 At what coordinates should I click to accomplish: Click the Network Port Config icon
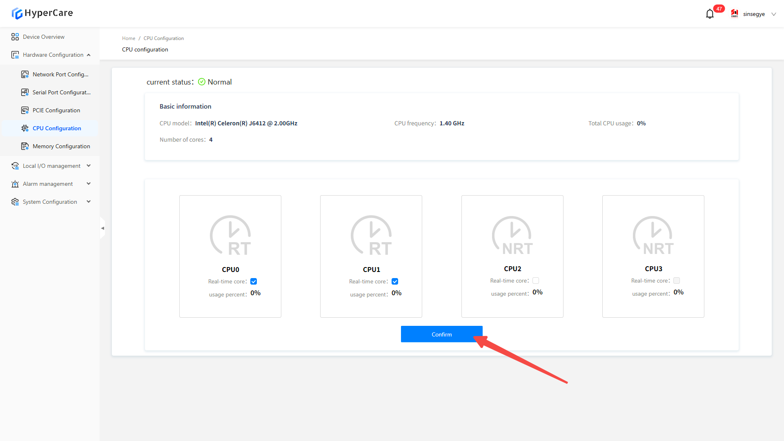[25, 74]
